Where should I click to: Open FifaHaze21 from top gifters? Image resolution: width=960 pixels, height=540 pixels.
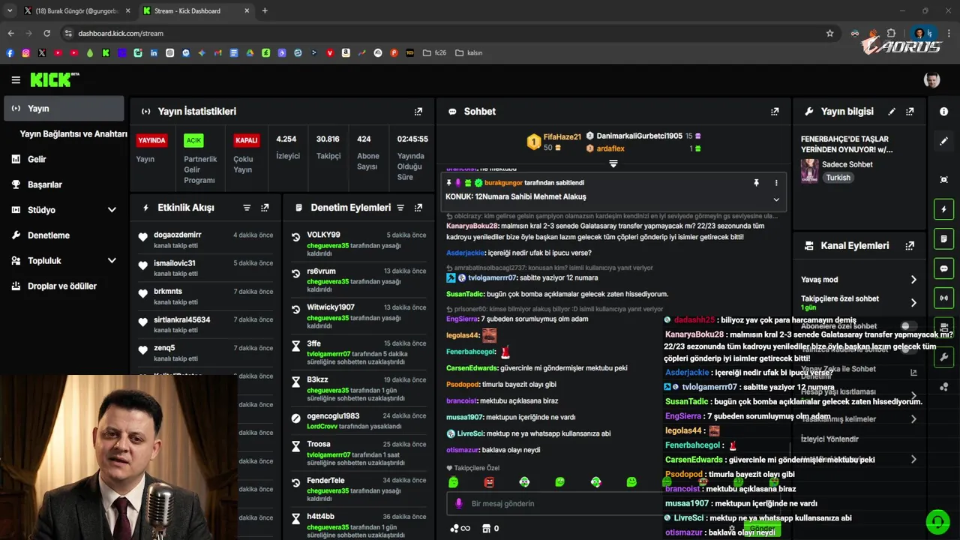tap(562, 137)
